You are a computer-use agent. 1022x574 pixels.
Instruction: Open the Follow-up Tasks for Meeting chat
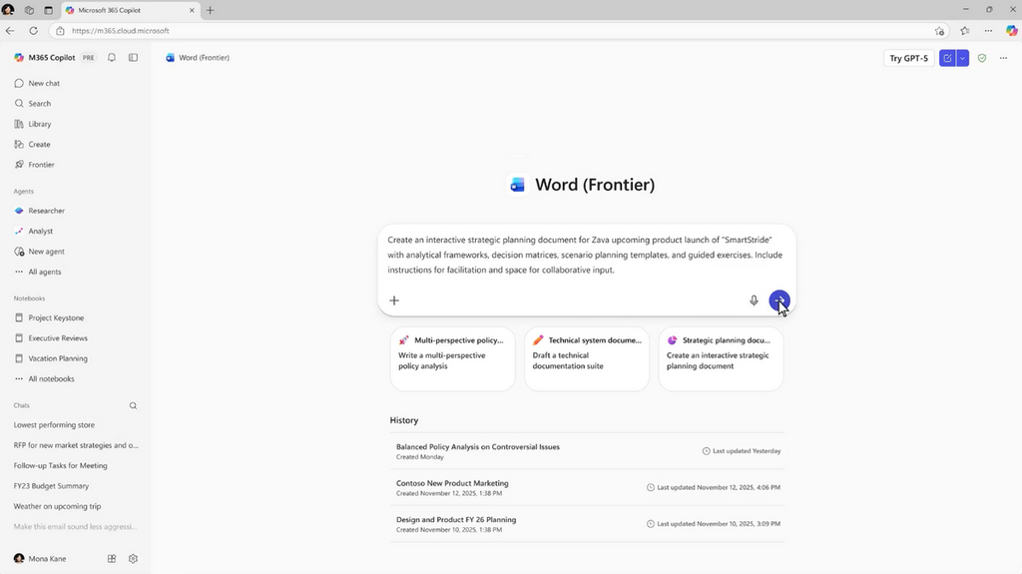[x=61, y=465]
